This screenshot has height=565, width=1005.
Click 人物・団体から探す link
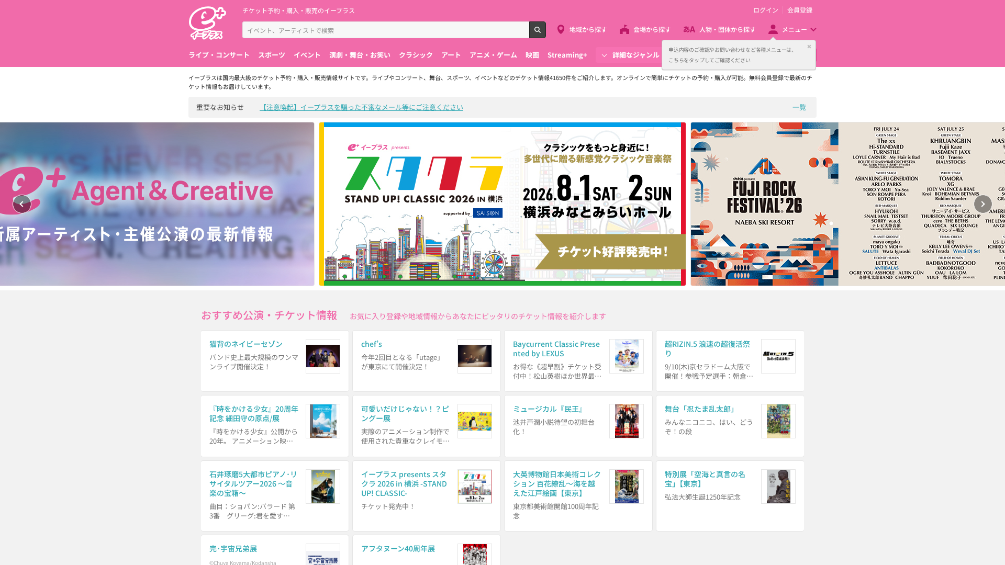coord(728,29)
